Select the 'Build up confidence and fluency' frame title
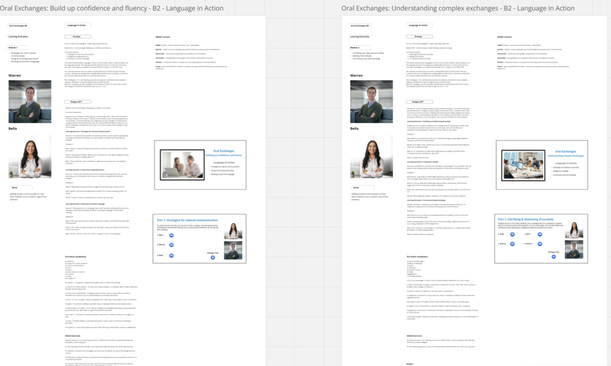This screenshot has height=366, width=611. click(x=112, y=8)
